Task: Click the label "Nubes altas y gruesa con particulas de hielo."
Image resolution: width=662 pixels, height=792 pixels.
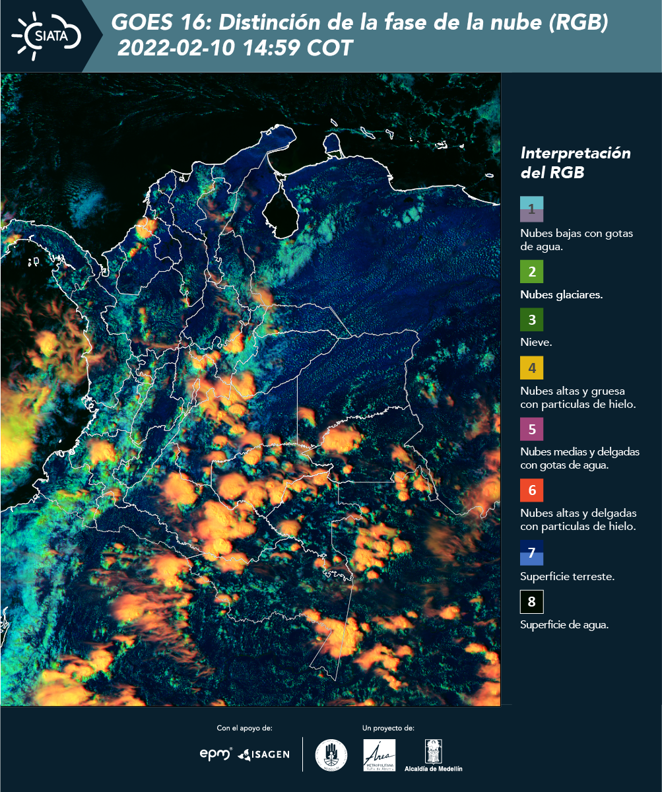Action: (578, 398)
